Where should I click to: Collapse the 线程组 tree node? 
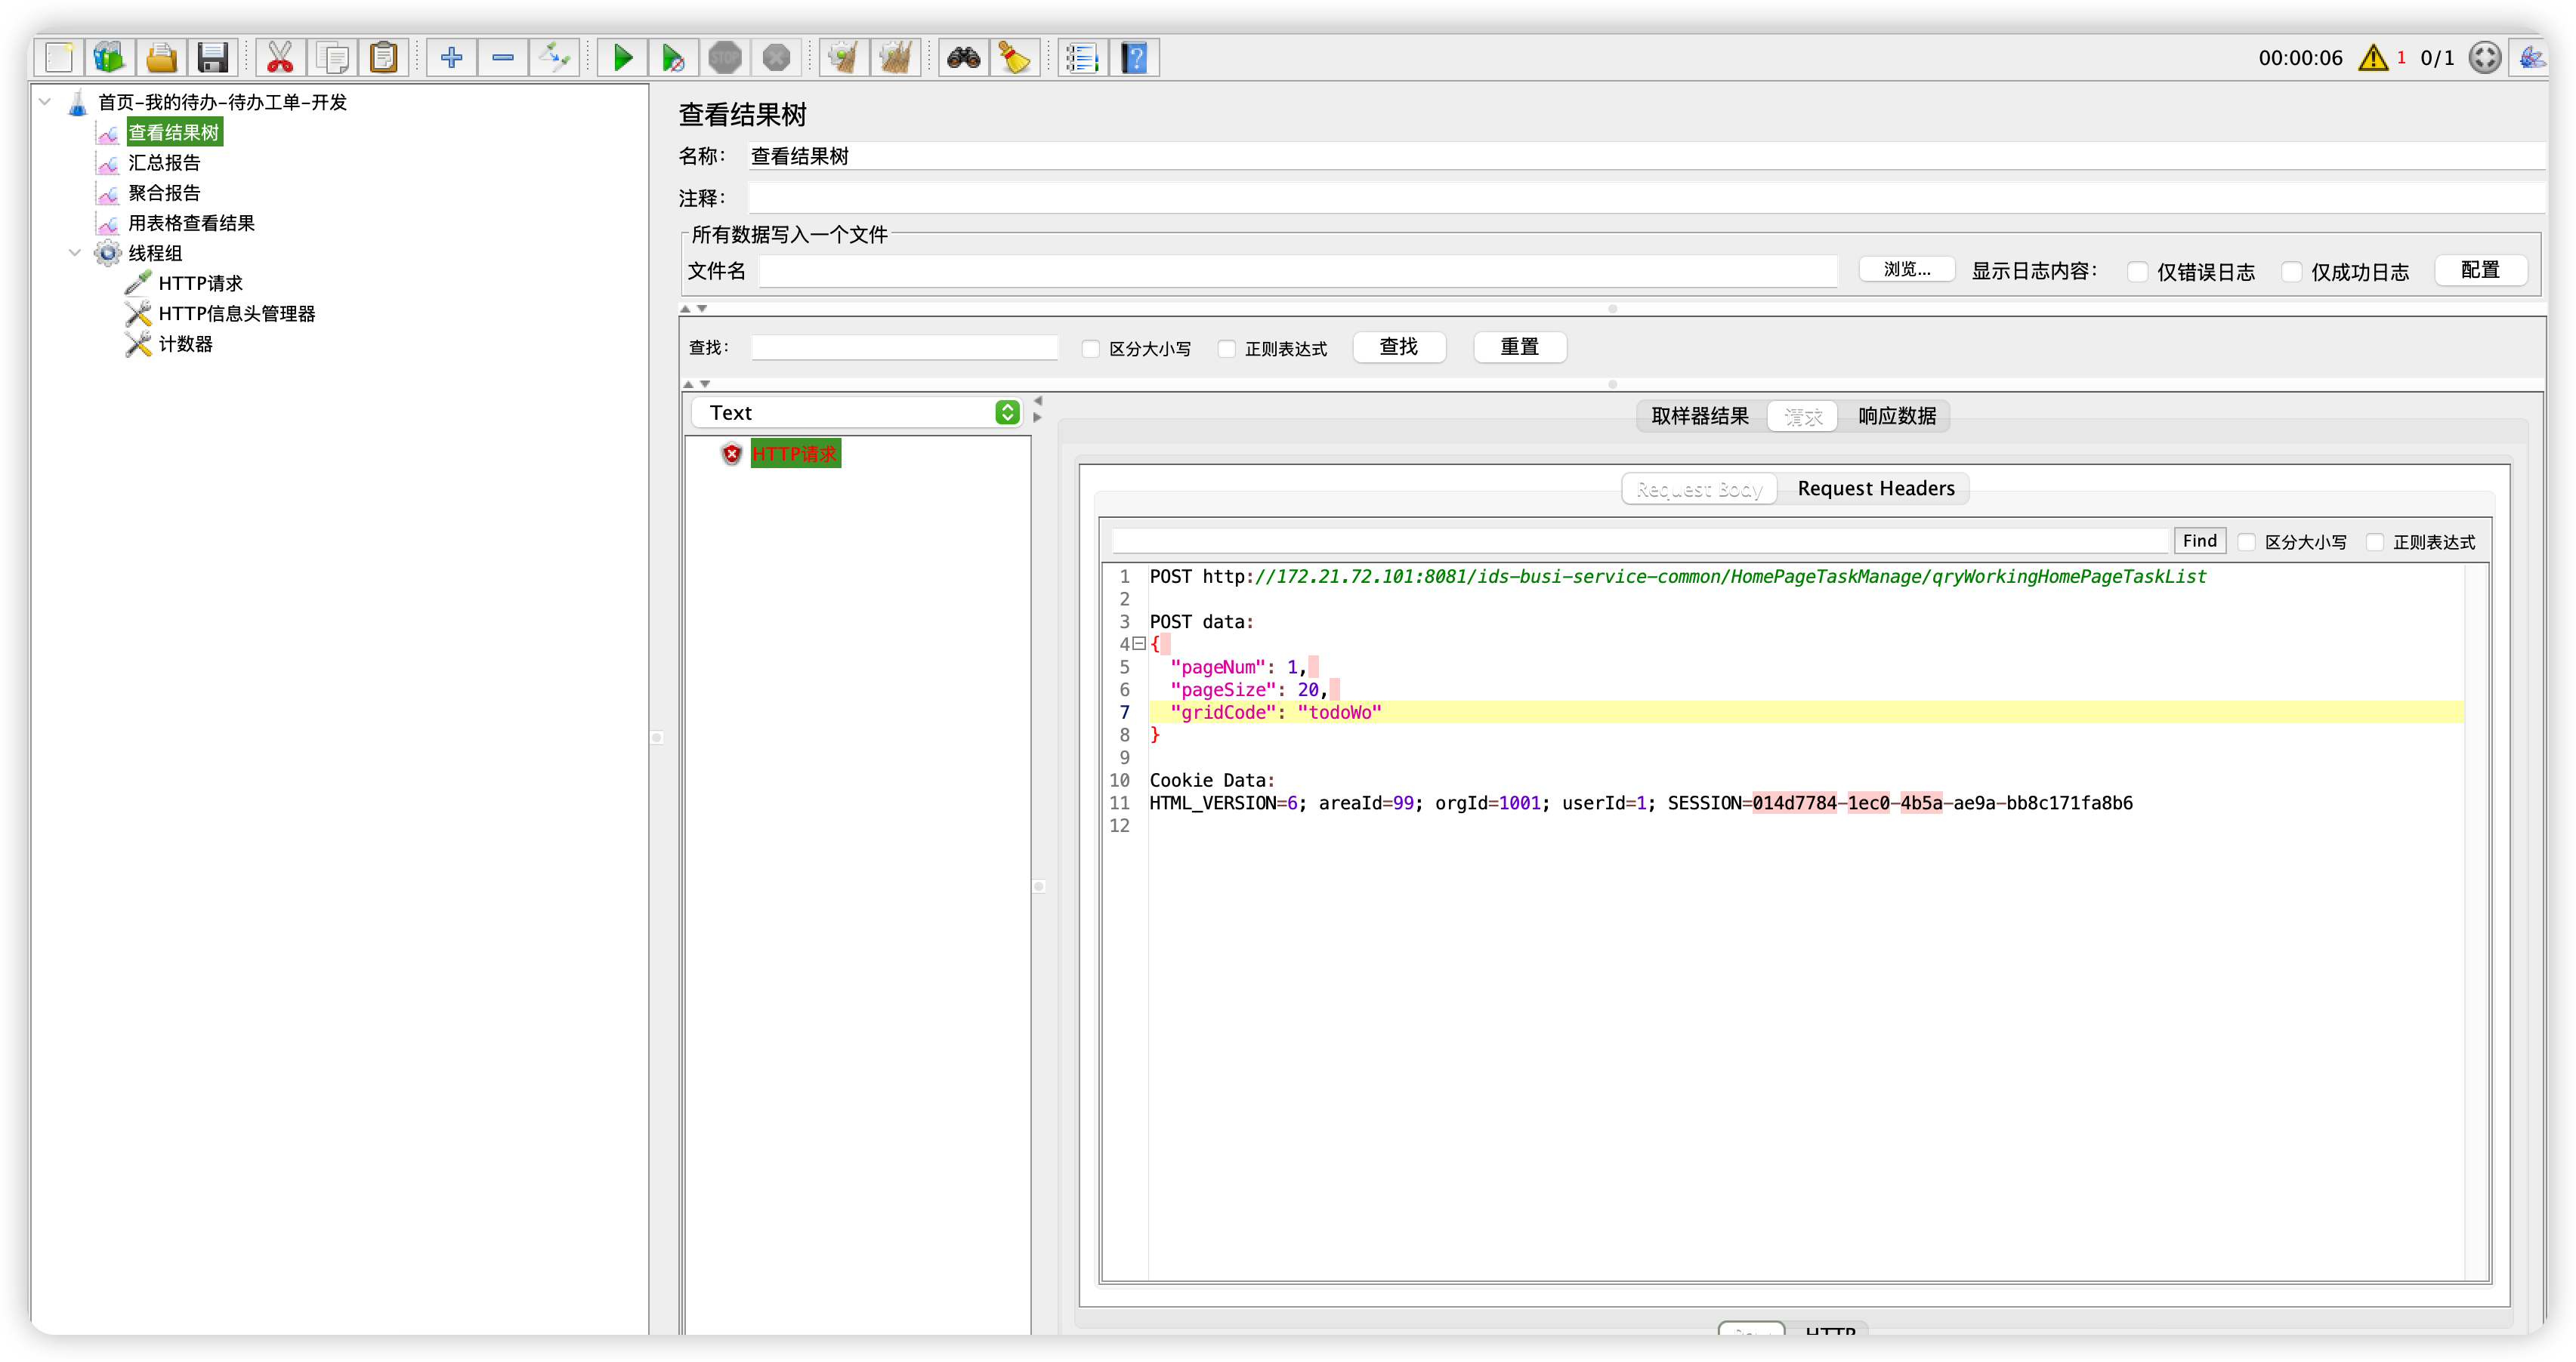[75, 253]
